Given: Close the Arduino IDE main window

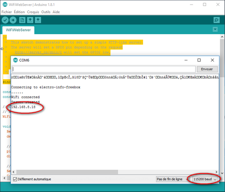Looking at the screenshot, I should (x=218, y=5).
